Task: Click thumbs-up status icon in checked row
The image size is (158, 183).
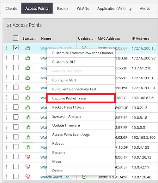Action: tap(28, 48)
